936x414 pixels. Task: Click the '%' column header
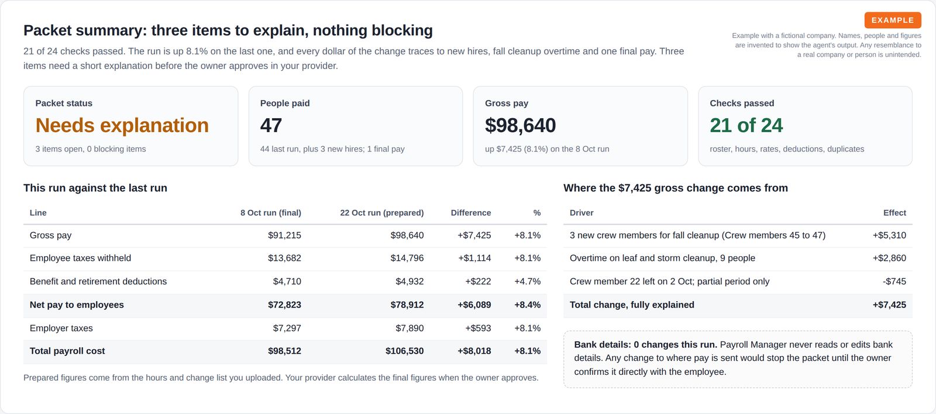click(537, 213)
